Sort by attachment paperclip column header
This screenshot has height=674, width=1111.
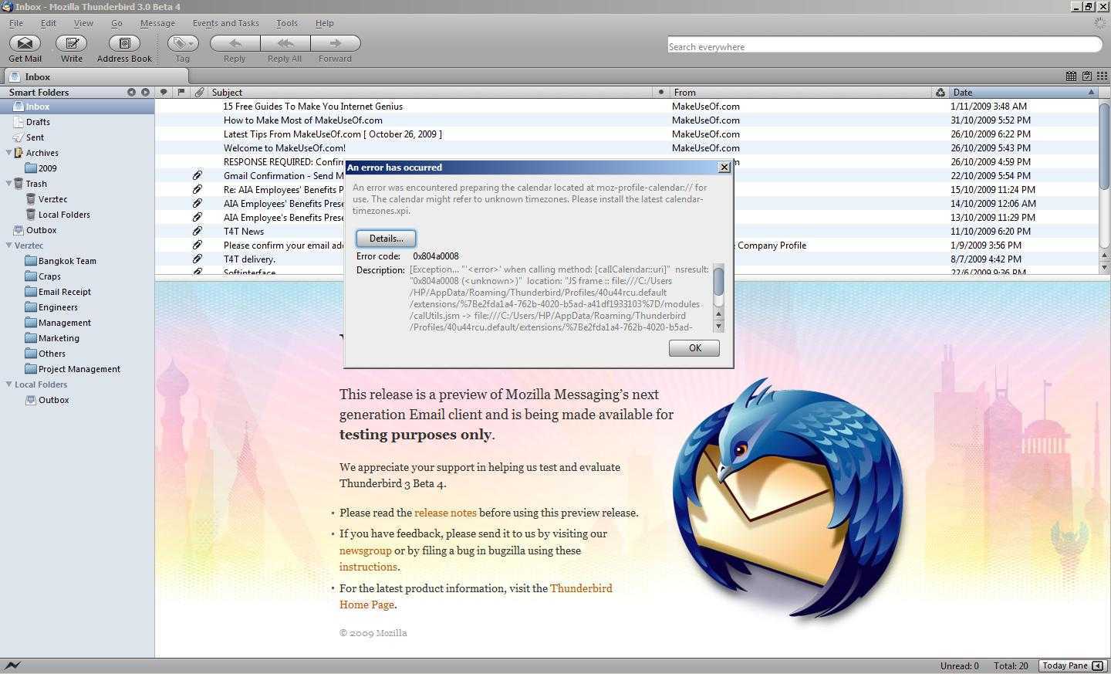tap(199, 92)
